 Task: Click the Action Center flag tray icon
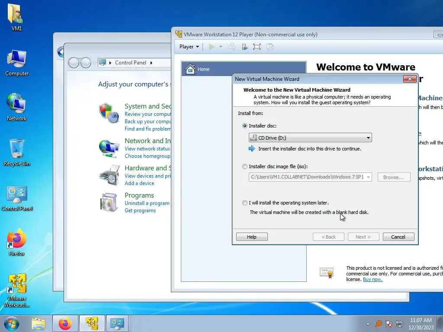tap(389, 323)
